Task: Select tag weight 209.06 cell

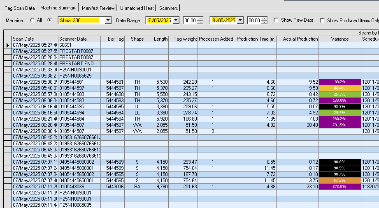Action: 183,107
